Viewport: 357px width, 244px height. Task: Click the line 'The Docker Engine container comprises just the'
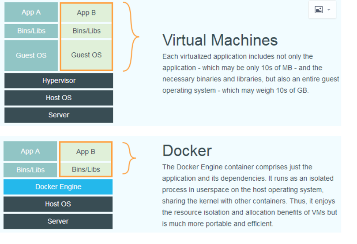pos(237,167)
